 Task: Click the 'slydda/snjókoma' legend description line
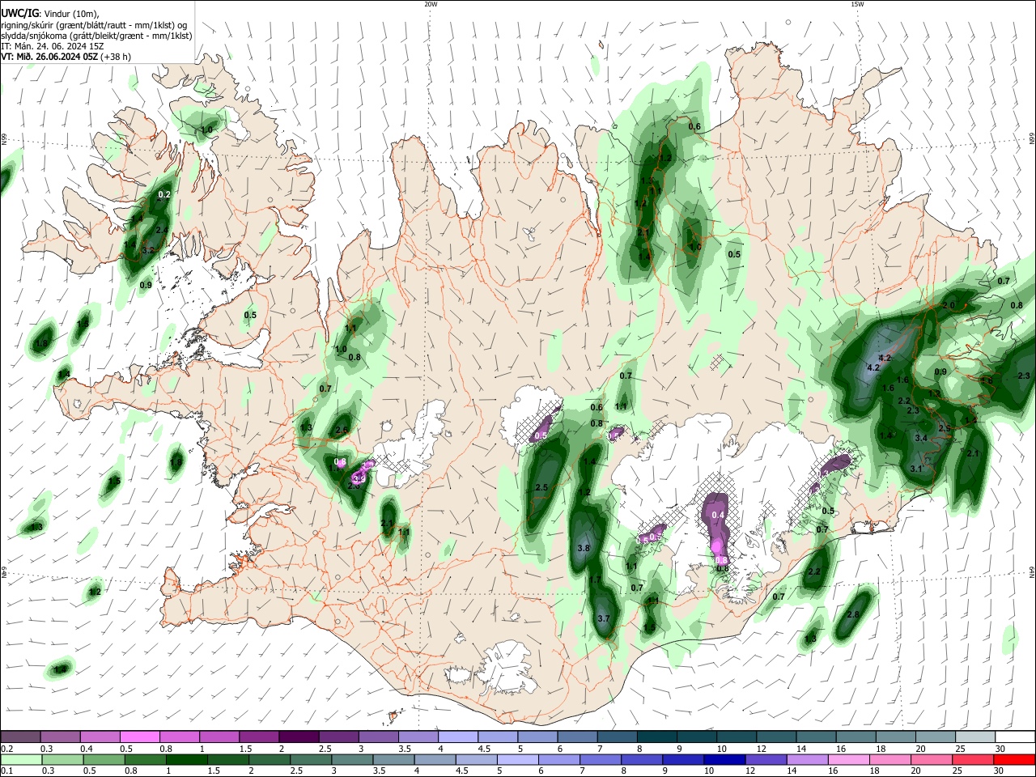pyautogui.click(x=96, y=36)
